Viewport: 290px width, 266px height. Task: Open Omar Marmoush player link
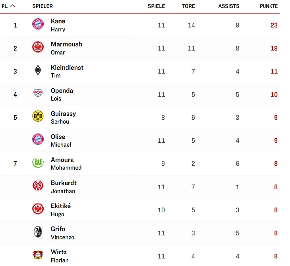pos(66,48)
